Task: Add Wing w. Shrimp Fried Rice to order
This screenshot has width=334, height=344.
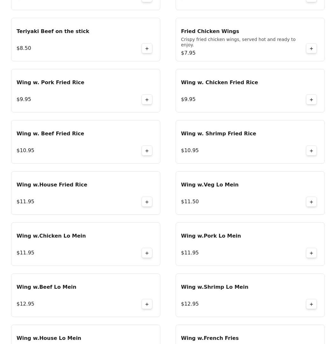Action: point(311,151)
